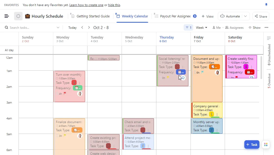Select the Turn over monthly task card

click(x=69, y=86)
